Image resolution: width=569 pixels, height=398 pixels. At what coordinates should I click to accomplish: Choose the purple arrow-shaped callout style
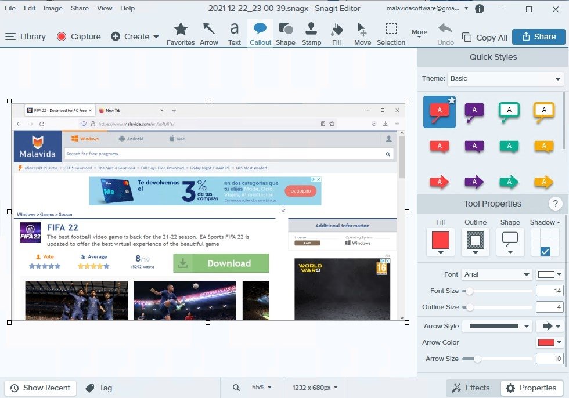pos(474,182)
